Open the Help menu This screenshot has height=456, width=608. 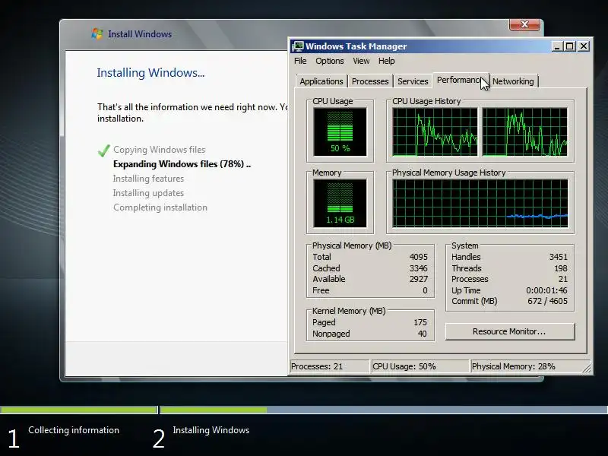click(387, 61)
